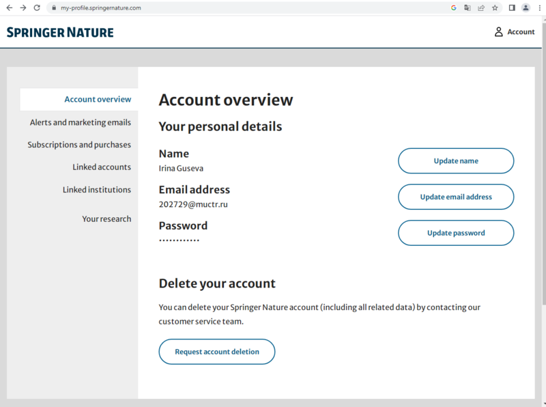
Task: Click the padlock site info icon
Action: [54, 8]
